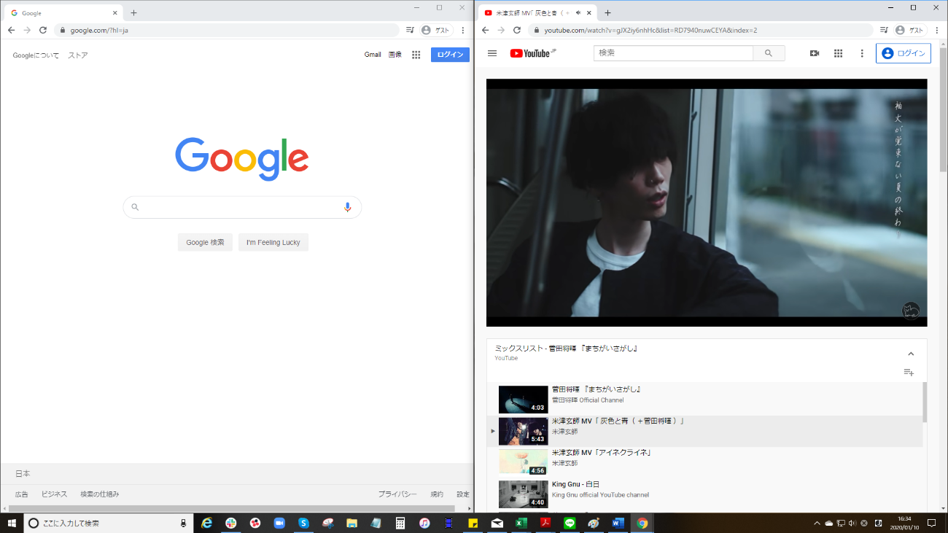Reload the Google window page
Viewport: 948px width, 533px height.
[43, 30]
